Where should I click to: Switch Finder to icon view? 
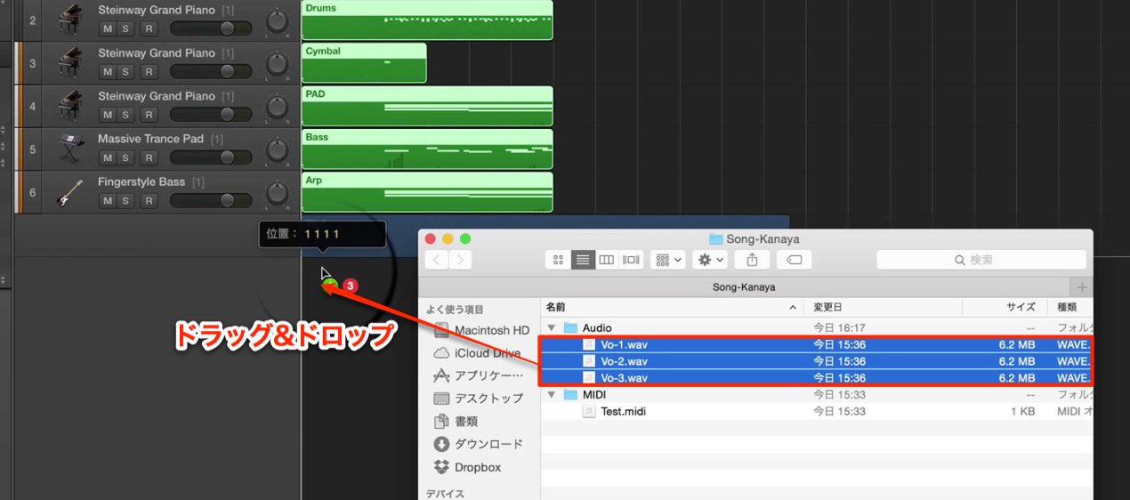[558, 260]
